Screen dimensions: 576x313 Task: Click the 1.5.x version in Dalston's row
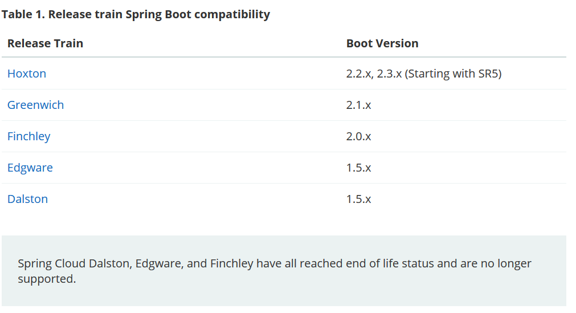tap(359, 199)
